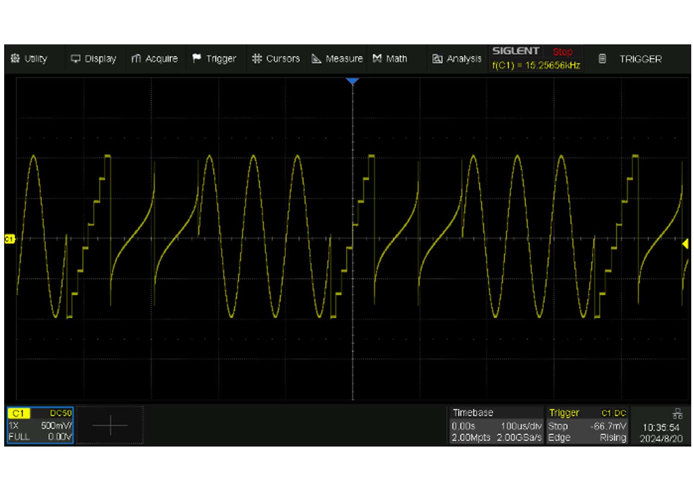Click the list icon beside the TRIGGER label

pyautogui.click(x=602, y=59)
